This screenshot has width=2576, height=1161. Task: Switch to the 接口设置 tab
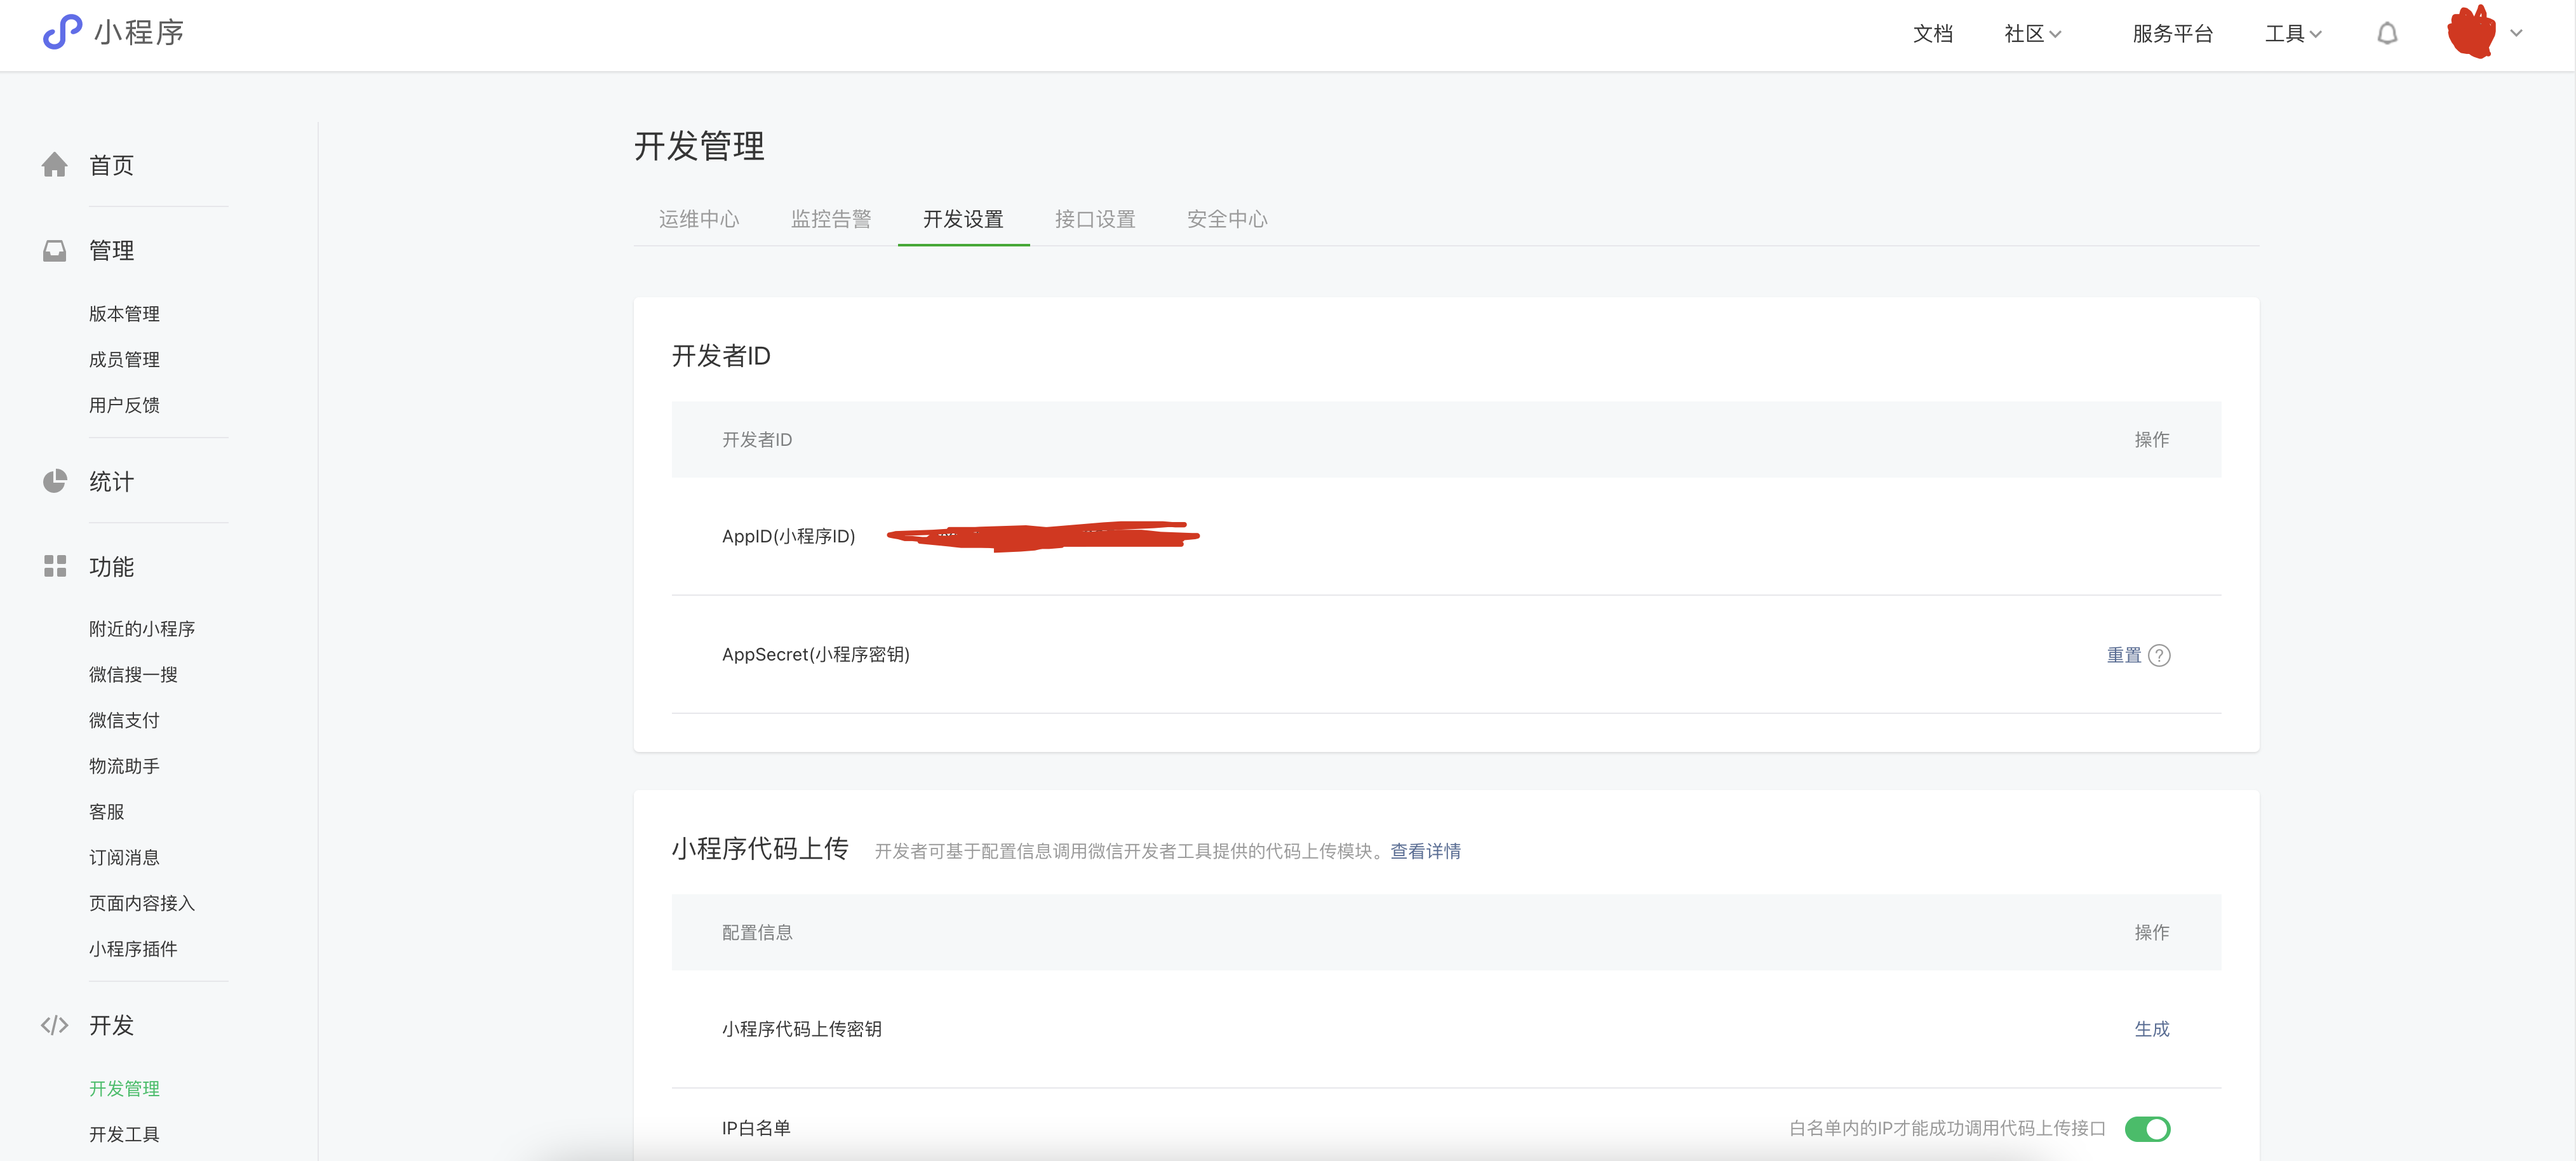tap(1095, 219)
